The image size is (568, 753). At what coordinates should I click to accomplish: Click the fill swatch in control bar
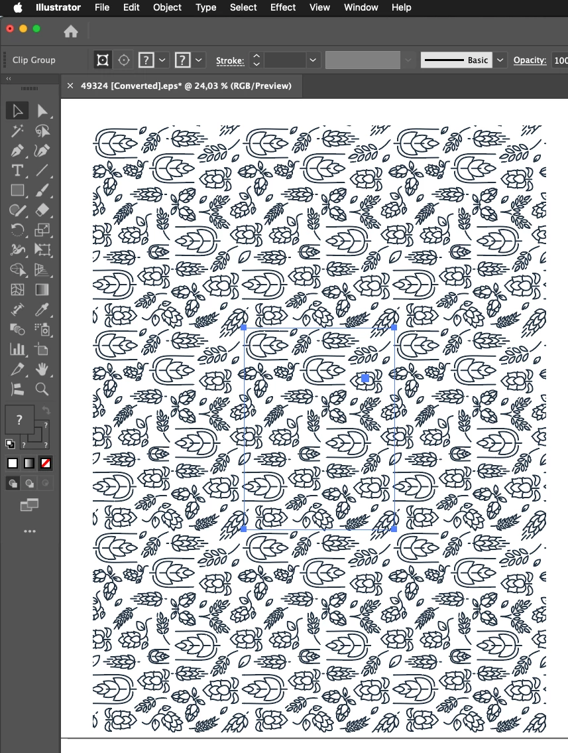pyautogui.click(x=146, y=60)
